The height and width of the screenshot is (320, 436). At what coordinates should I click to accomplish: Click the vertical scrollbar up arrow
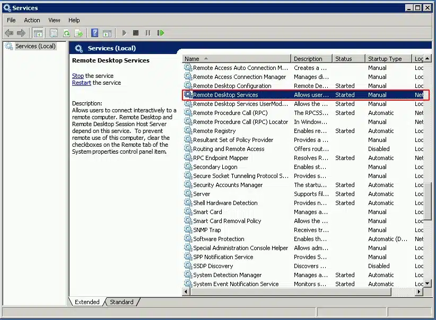[x=427, y=58]
